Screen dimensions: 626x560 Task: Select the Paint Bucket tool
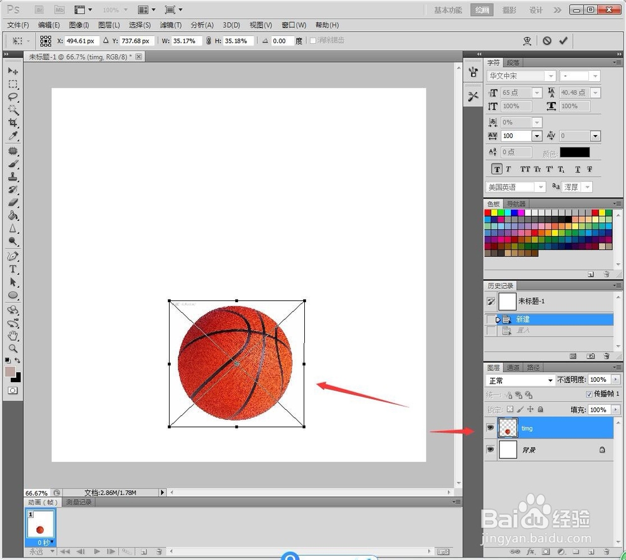pos(13,215)
